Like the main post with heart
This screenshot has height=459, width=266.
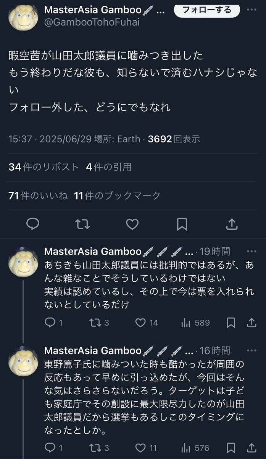pyautogui.click(x=132, y=225)
